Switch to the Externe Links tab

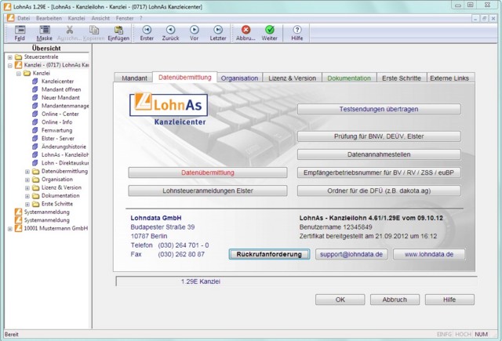pyautogui.click(x=449, y=78)
